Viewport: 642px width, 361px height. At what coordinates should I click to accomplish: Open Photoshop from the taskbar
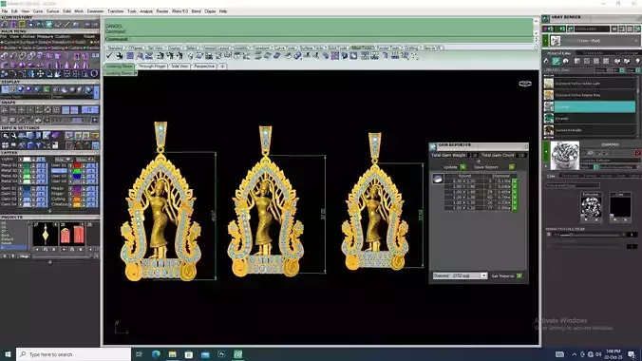(221, 354)
